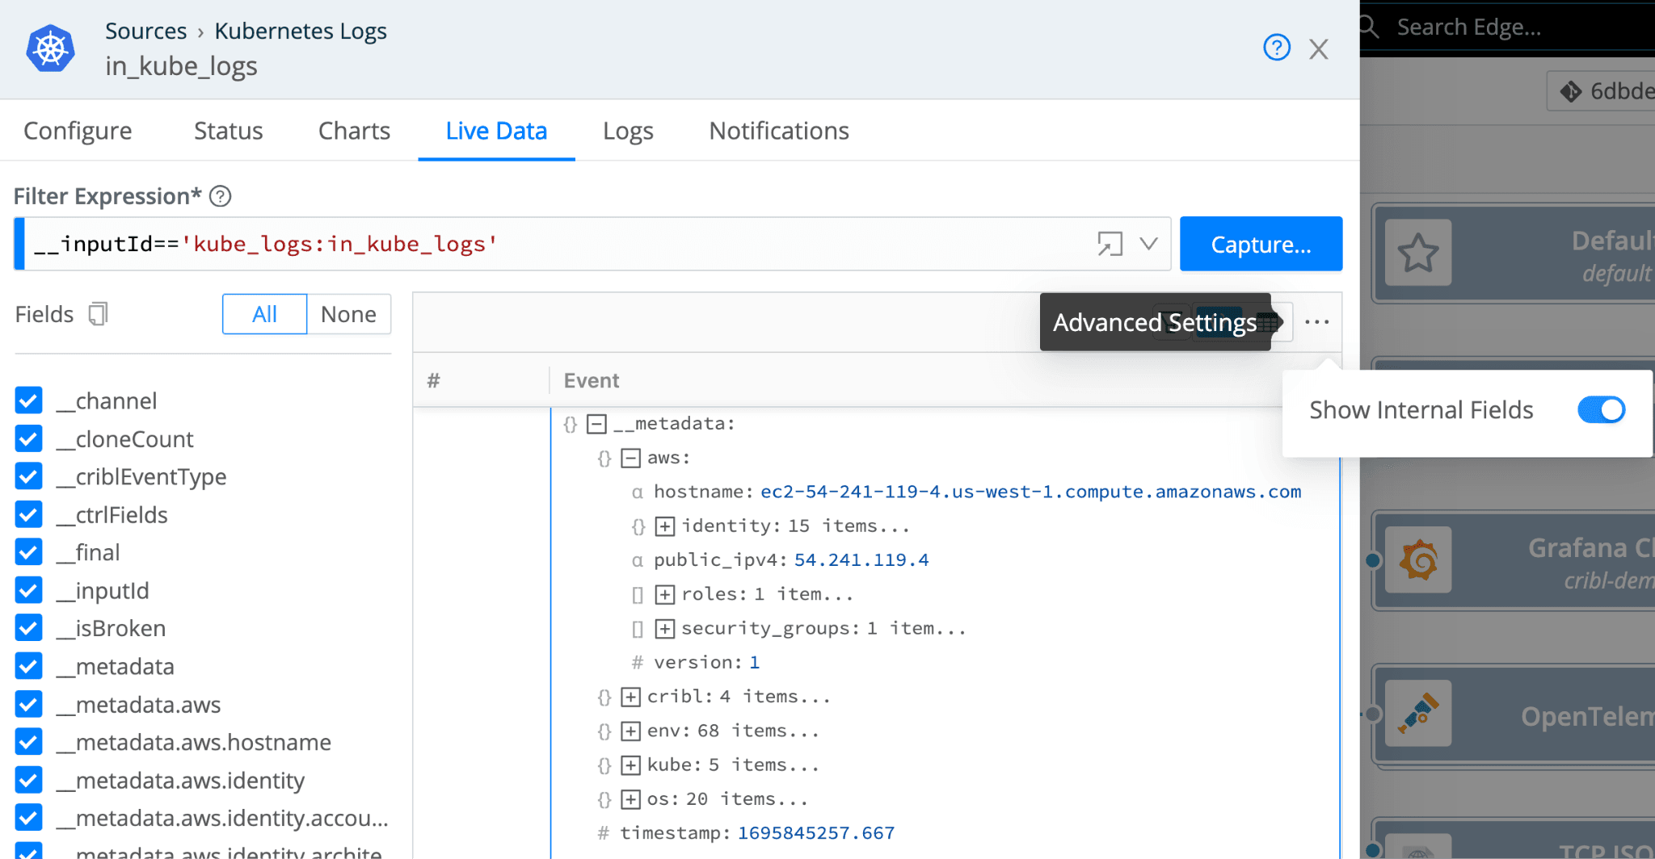Click the Capture... button
Image resolution: width=1655 pixels, height=859 pixels.
[1260, 244]
